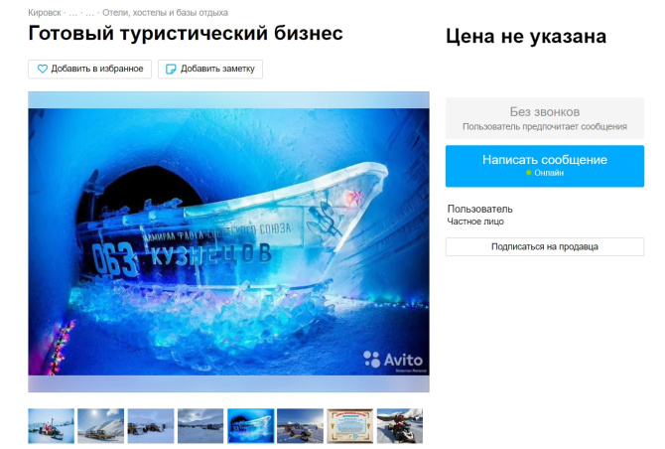Screen dimensions: 665x449
Task: Expand the first collapsed breadcrumb ellipsis
Action: (72, 13)
